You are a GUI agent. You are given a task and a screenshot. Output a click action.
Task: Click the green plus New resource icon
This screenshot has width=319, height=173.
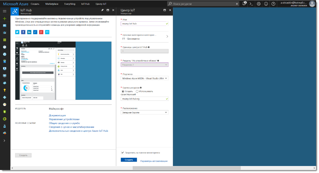pos(4,19)
